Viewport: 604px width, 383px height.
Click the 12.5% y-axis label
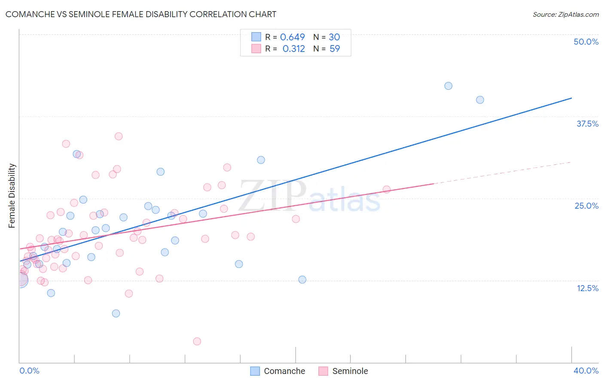587,288
